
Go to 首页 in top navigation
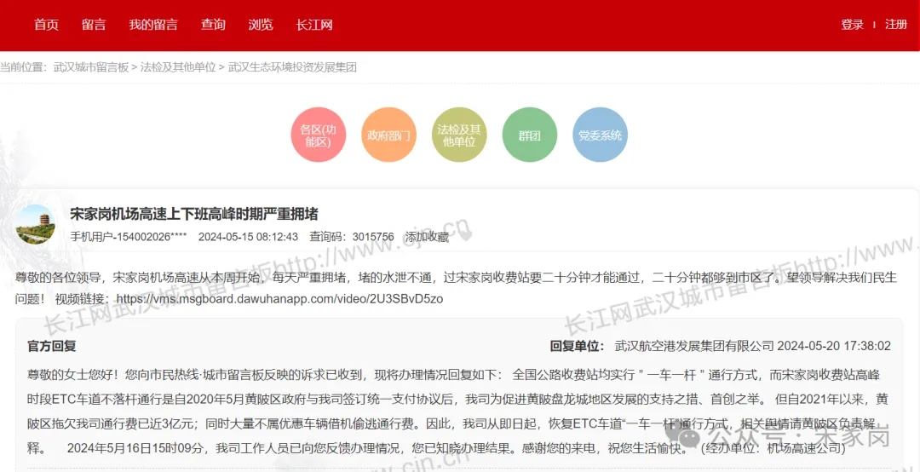pos(46,25)
